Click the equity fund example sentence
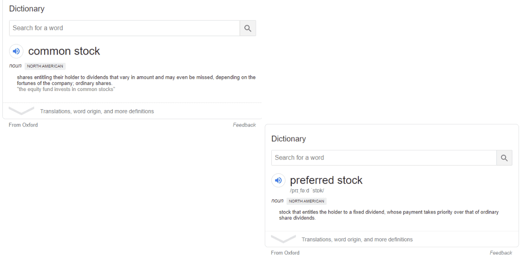 [x=66, y=89]
